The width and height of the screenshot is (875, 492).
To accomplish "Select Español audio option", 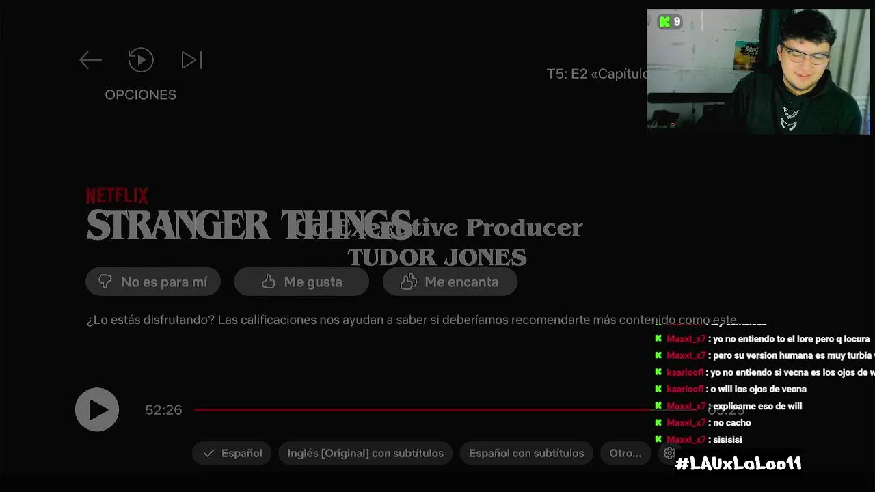I will point(232,453).
